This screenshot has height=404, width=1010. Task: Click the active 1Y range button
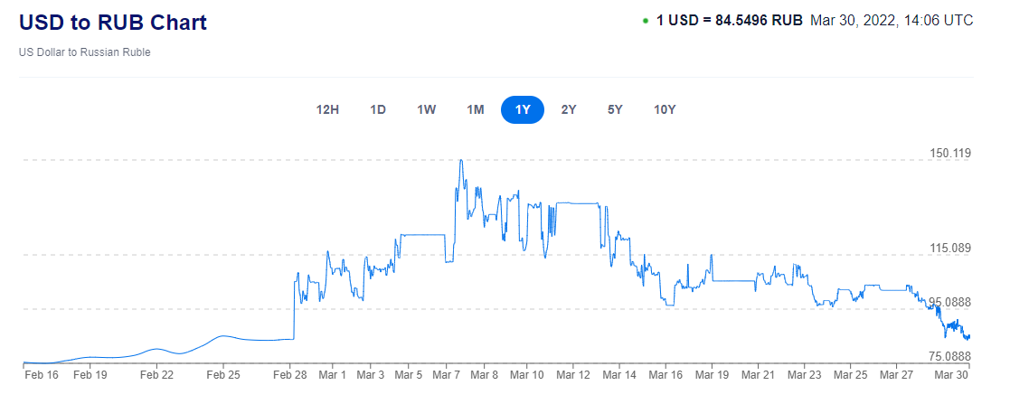[523, 110]
